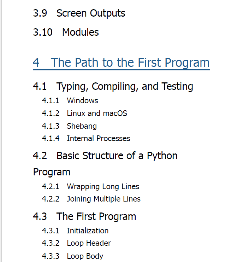Open 4.1.2 Linux and macOS entry
The width and height of the screenshot is (225, 262).
pyautogui.click(x=84, y=113)
